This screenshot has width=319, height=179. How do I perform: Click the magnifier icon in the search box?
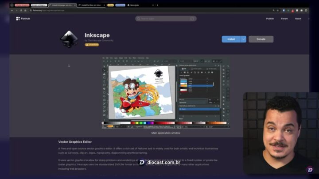[x=139, y=19]
